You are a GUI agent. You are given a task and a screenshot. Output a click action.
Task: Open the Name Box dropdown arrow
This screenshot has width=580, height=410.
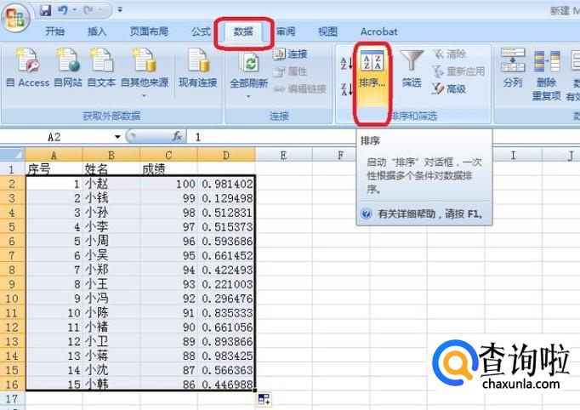[x=117, y=136]
